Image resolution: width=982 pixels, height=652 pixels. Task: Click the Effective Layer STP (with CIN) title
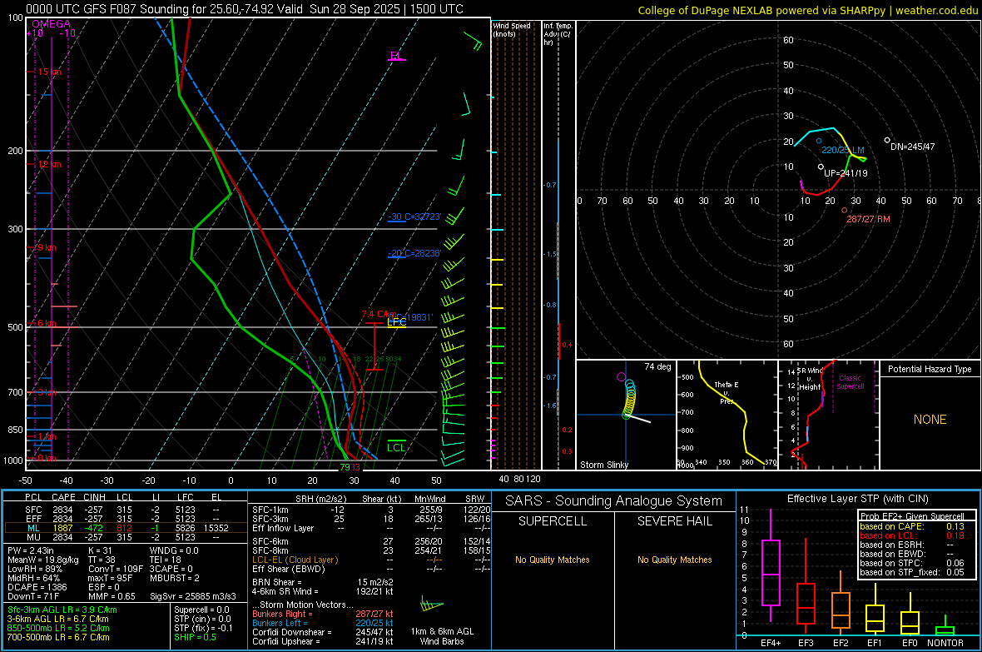857,499
